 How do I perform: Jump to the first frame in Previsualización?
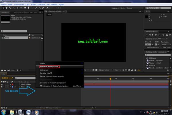pyautogui.click(x=146, y=35)
